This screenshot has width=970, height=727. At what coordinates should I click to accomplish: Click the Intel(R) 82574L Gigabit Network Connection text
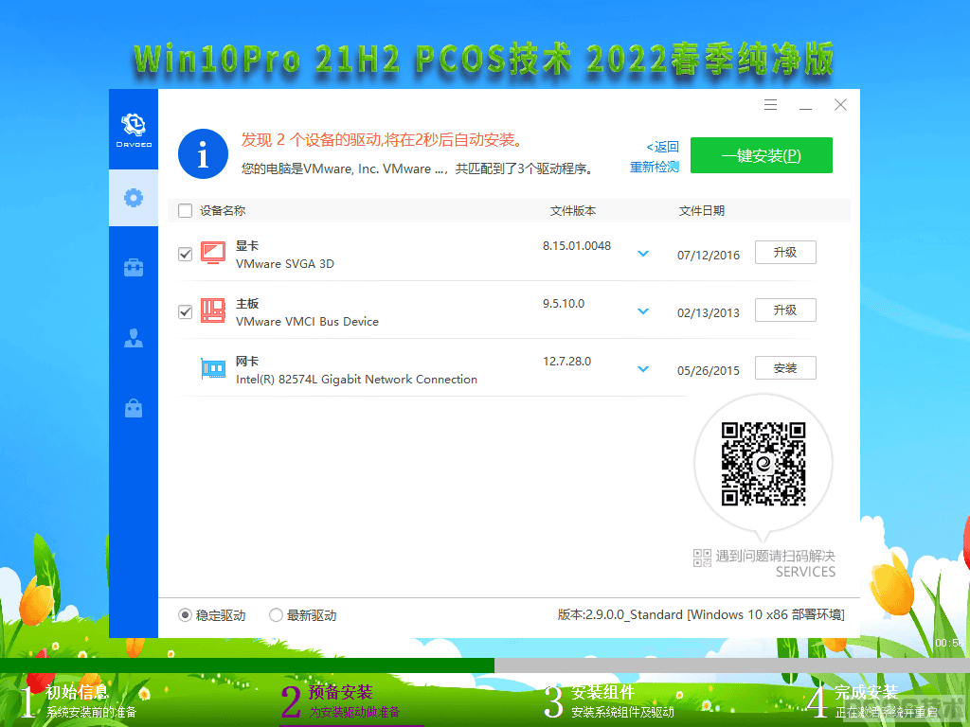coord(356,379)
